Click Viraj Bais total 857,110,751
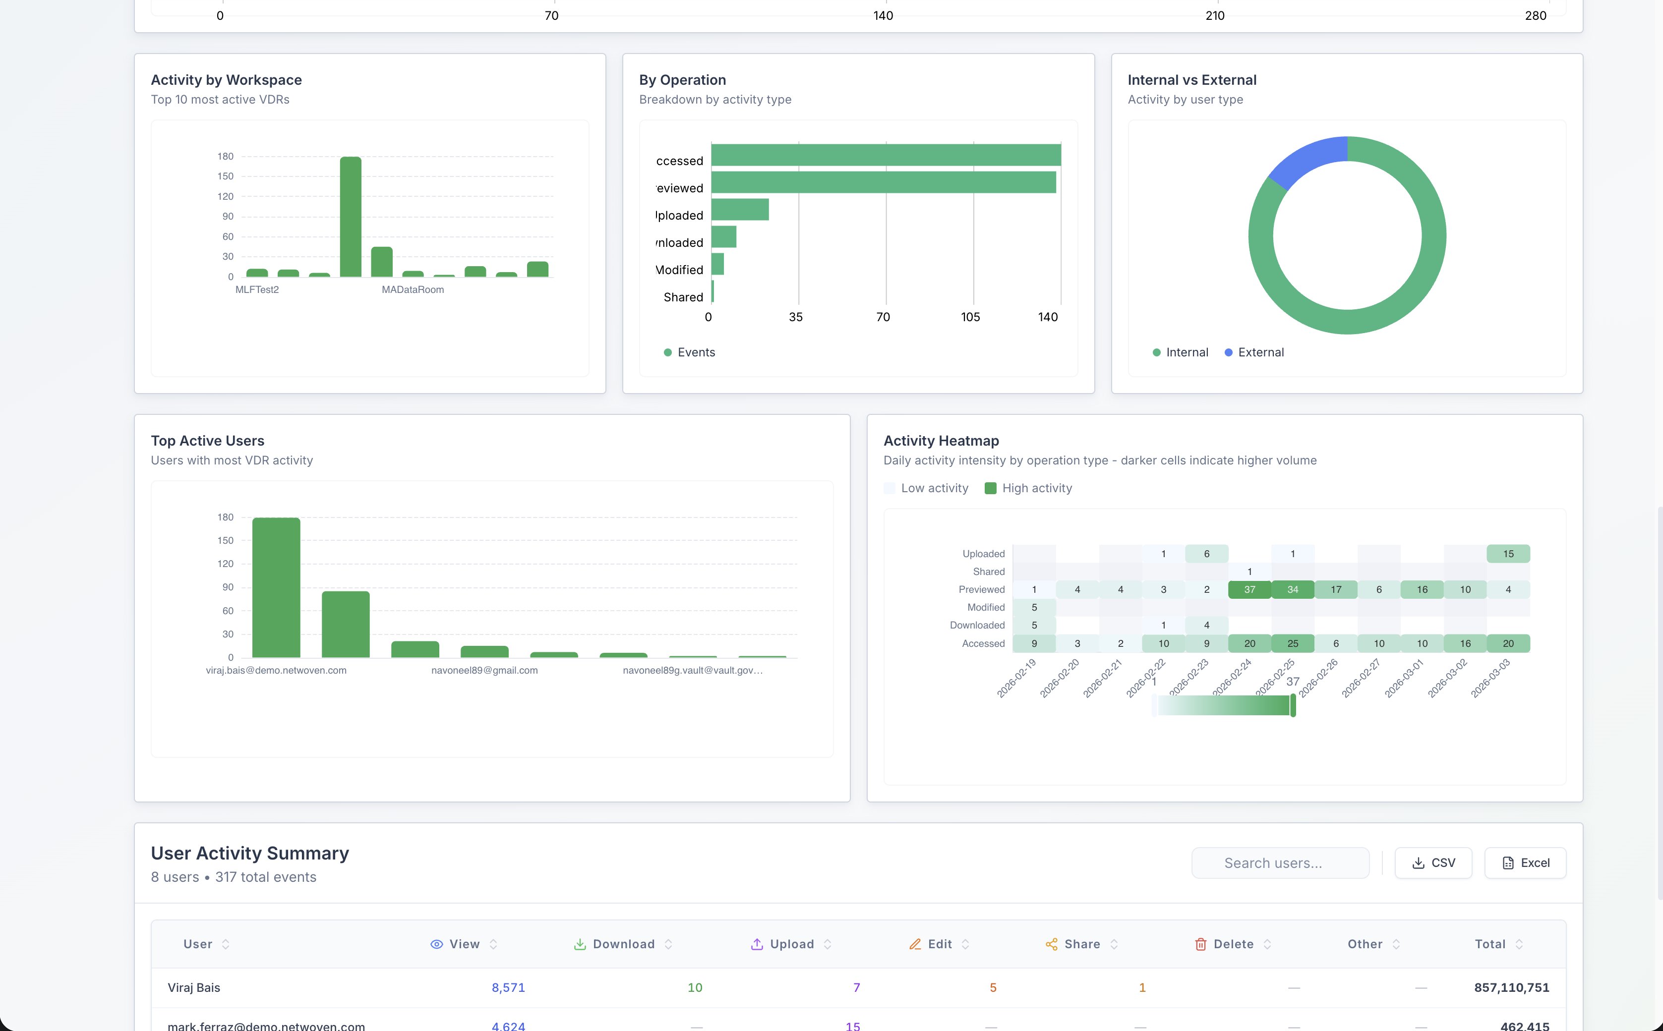1663x1031 pixels. 1512,987
